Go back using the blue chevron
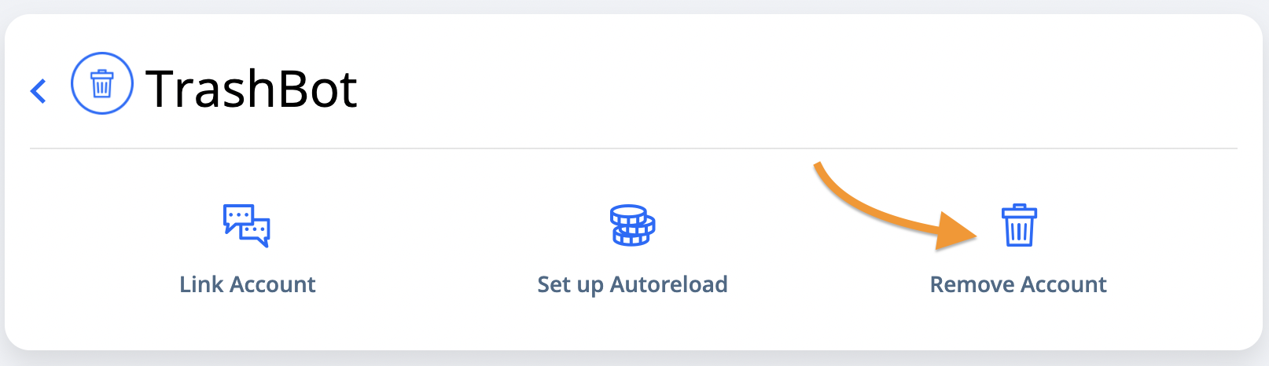The image size is (1269, 366). pyautogui.click(x=39, y=91)
